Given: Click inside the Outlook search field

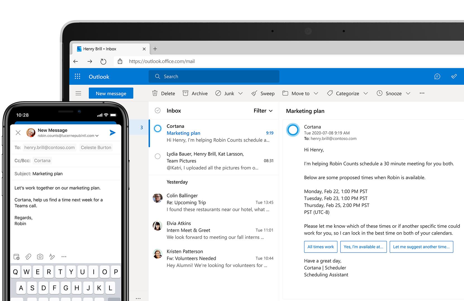Looking at the screenshot, I should pos(214,76).
